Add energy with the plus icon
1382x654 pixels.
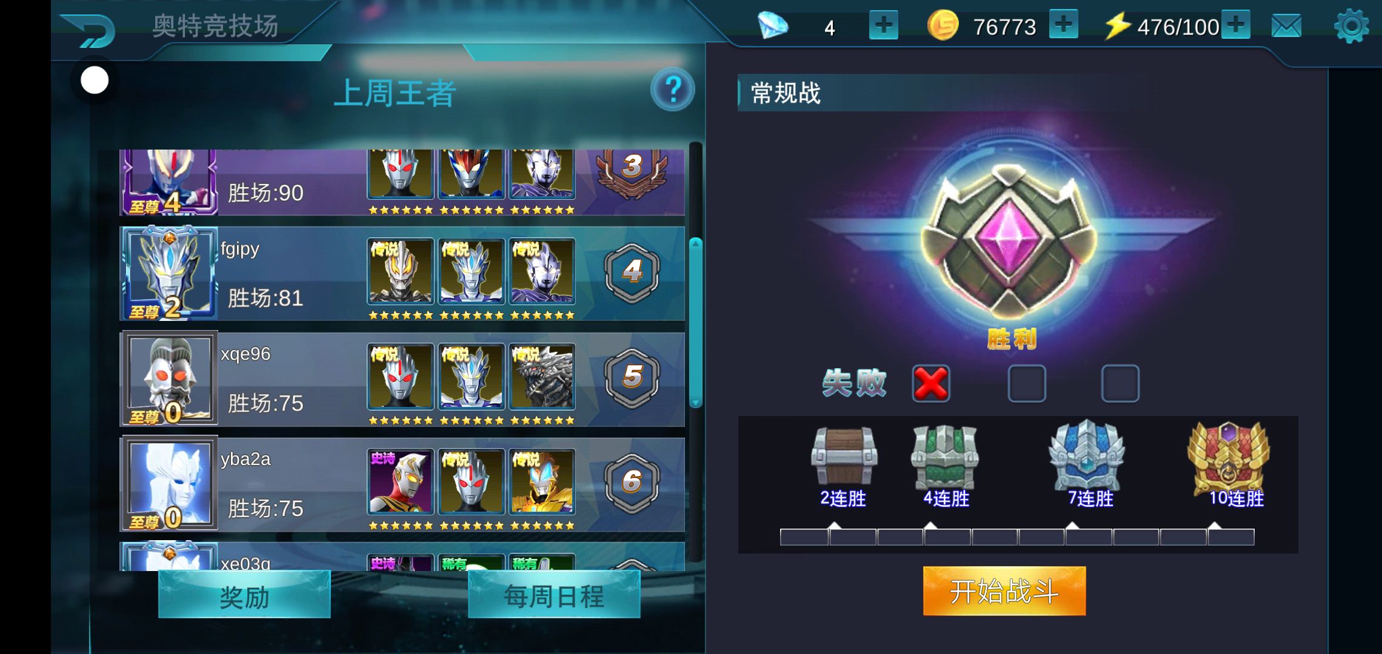pos(1236,25)
